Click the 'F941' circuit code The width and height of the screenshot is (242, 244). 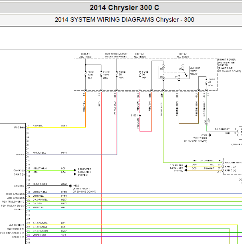coord(64,152)
